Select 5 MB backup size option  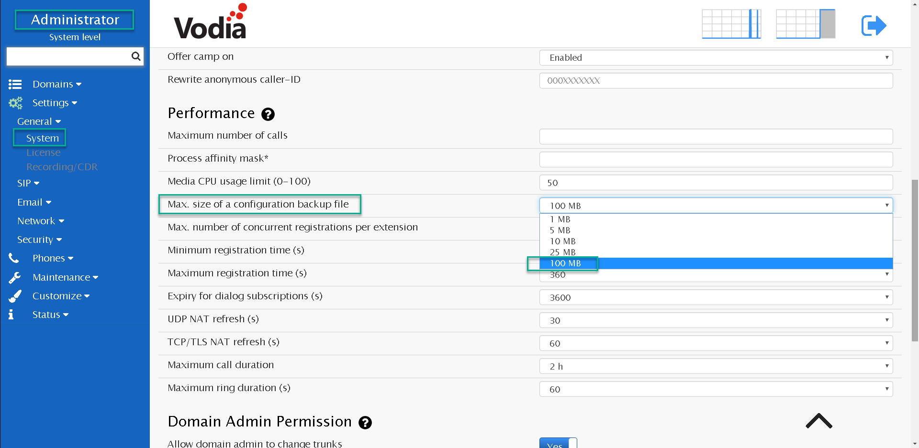tap(716, 230)
